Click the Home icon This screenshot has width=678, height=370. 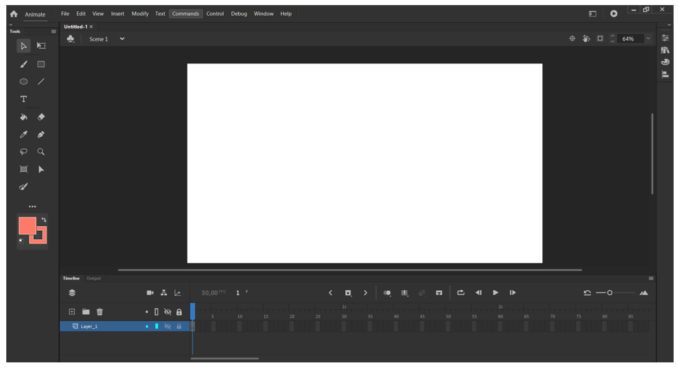[14, 14]
